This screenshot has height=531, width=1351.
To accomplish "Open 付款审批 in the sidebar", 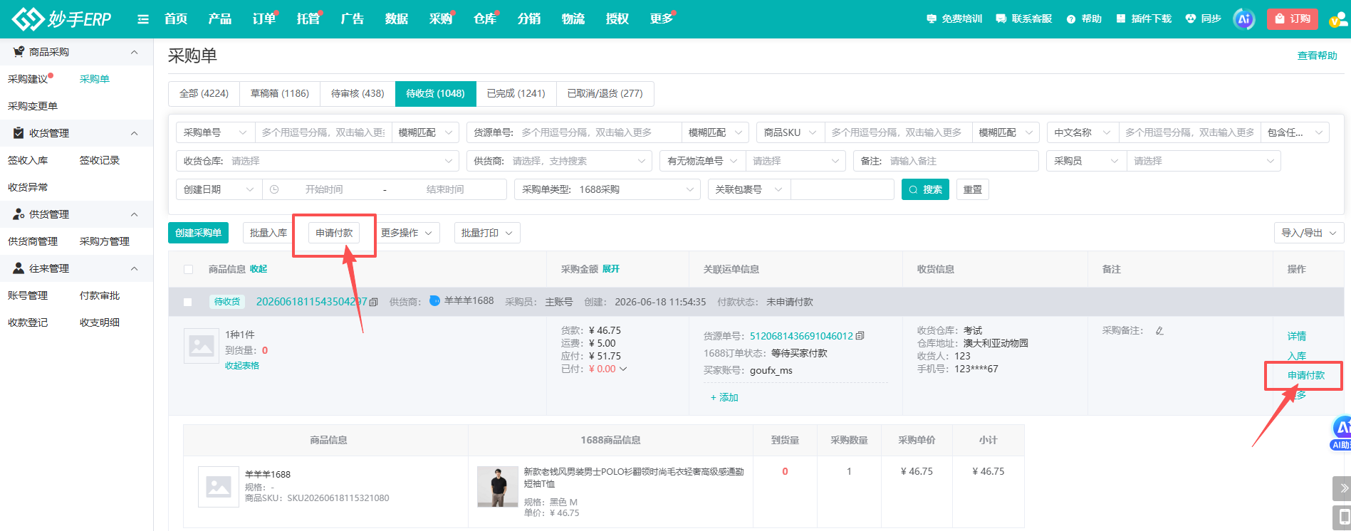I will click(x=100, y=295).
